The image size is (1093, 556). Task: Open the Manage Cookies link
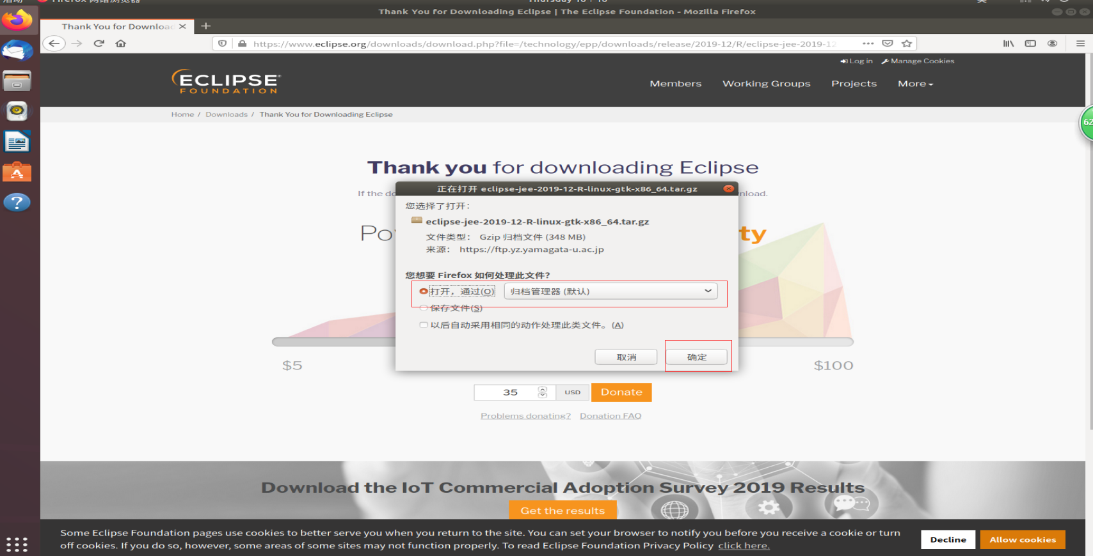(x=918, y=61)
